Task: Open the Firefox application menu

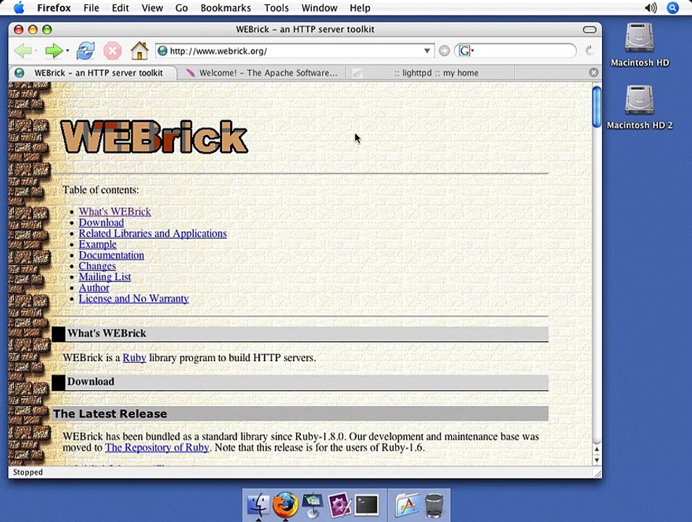Action: click(54, 8)
